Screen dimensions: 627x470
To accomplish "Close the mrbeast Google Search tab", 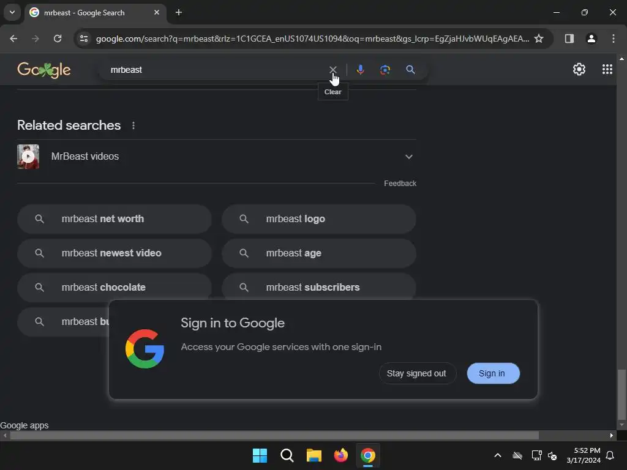I will [157, 12].
